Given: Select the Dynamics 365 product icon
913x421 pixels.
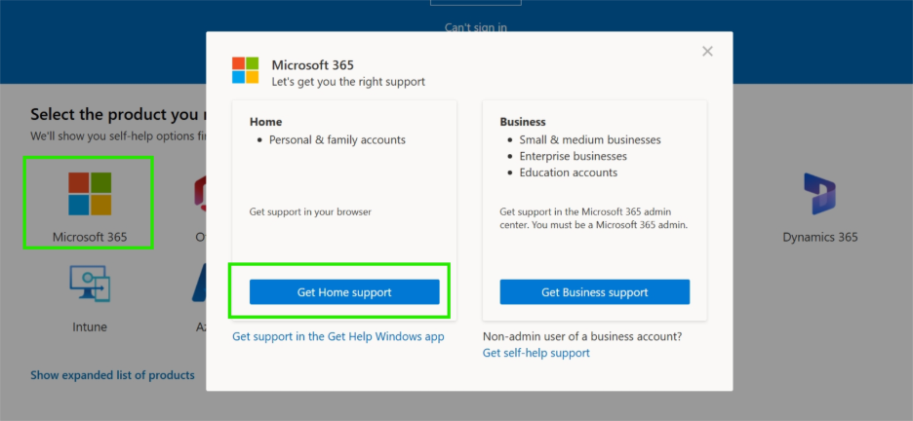Looking at the screenshot, I should (x=819, y=194).
